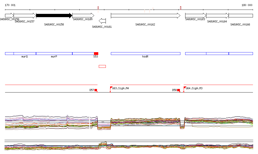
Task: Pick the SAOUHSC_00160 gene arrow
Action: point(83,16)
